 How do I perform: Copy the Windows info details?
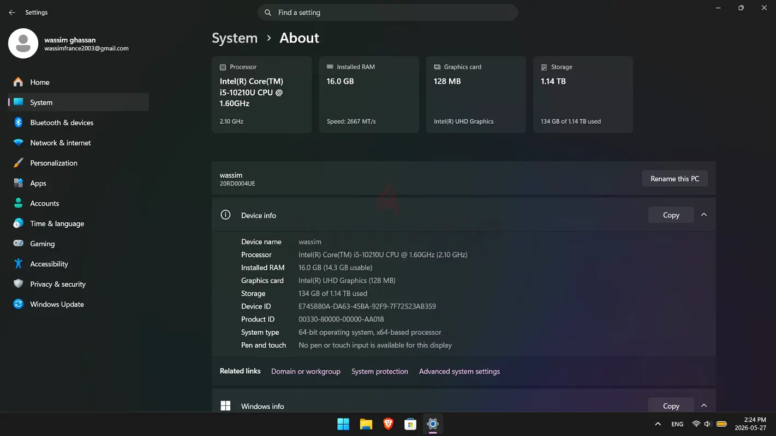click(x=671, y=405)
